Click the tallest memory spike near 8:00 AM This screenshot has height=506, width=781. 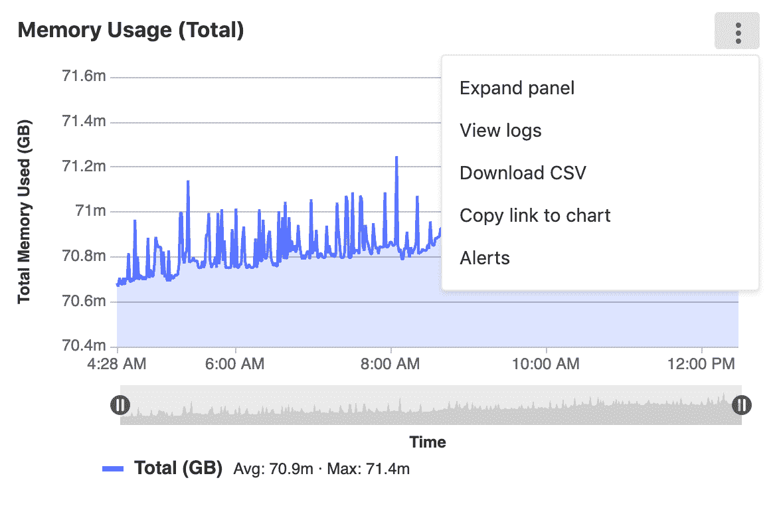click(x=396, y=158)
